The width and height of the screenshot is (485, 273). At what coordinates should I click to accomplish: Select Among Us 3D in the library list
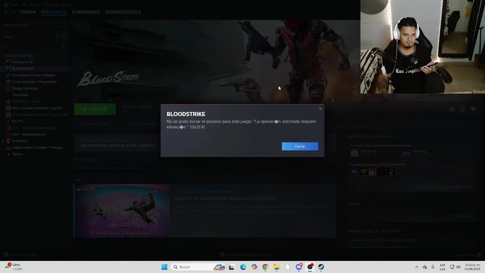(22, 62)
